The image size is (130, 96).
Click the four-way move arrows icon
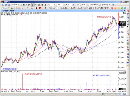point(36,8)
